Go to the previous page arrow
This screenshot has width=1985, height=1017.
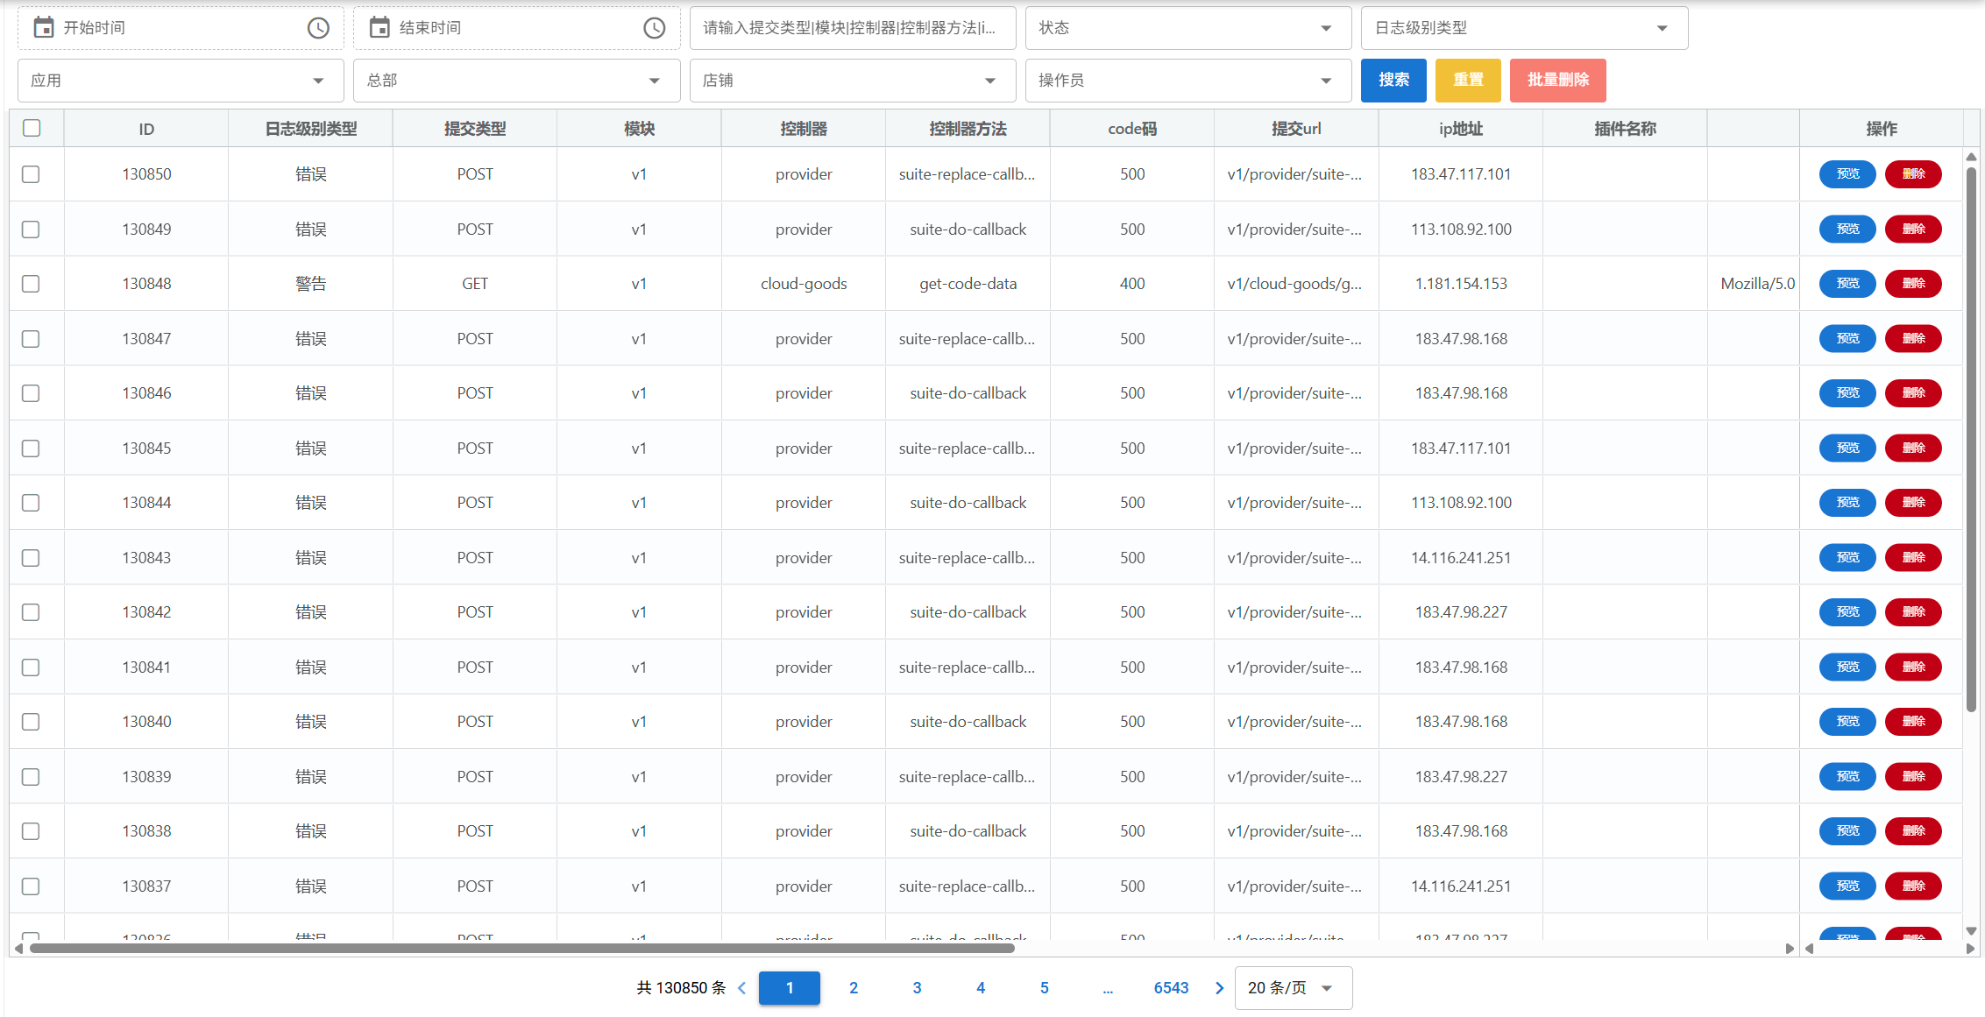point(742,988)
